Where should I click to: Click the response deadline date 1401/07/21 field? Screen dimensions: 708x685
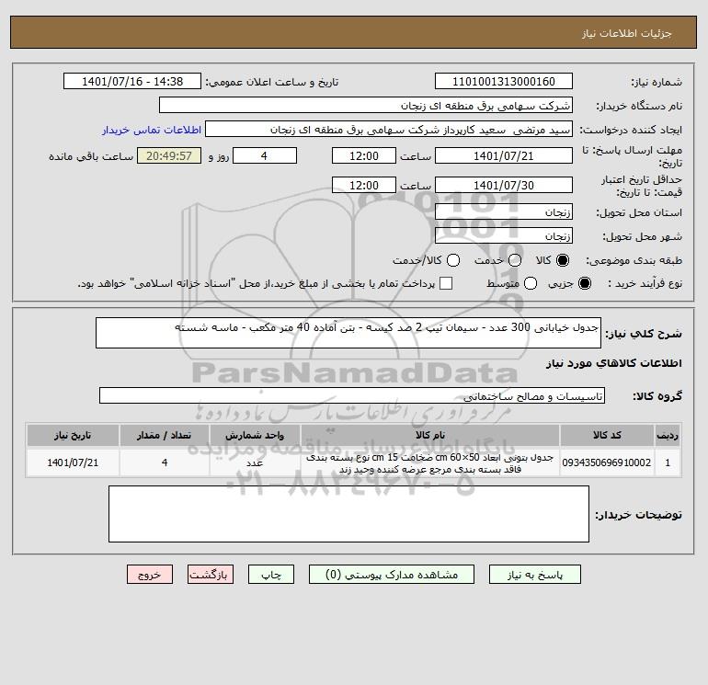pyautogui.click(x=504, y=155)
